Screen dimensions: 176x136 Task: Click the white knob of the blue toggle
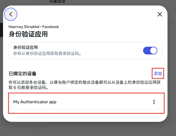click(x=154, y=51)
